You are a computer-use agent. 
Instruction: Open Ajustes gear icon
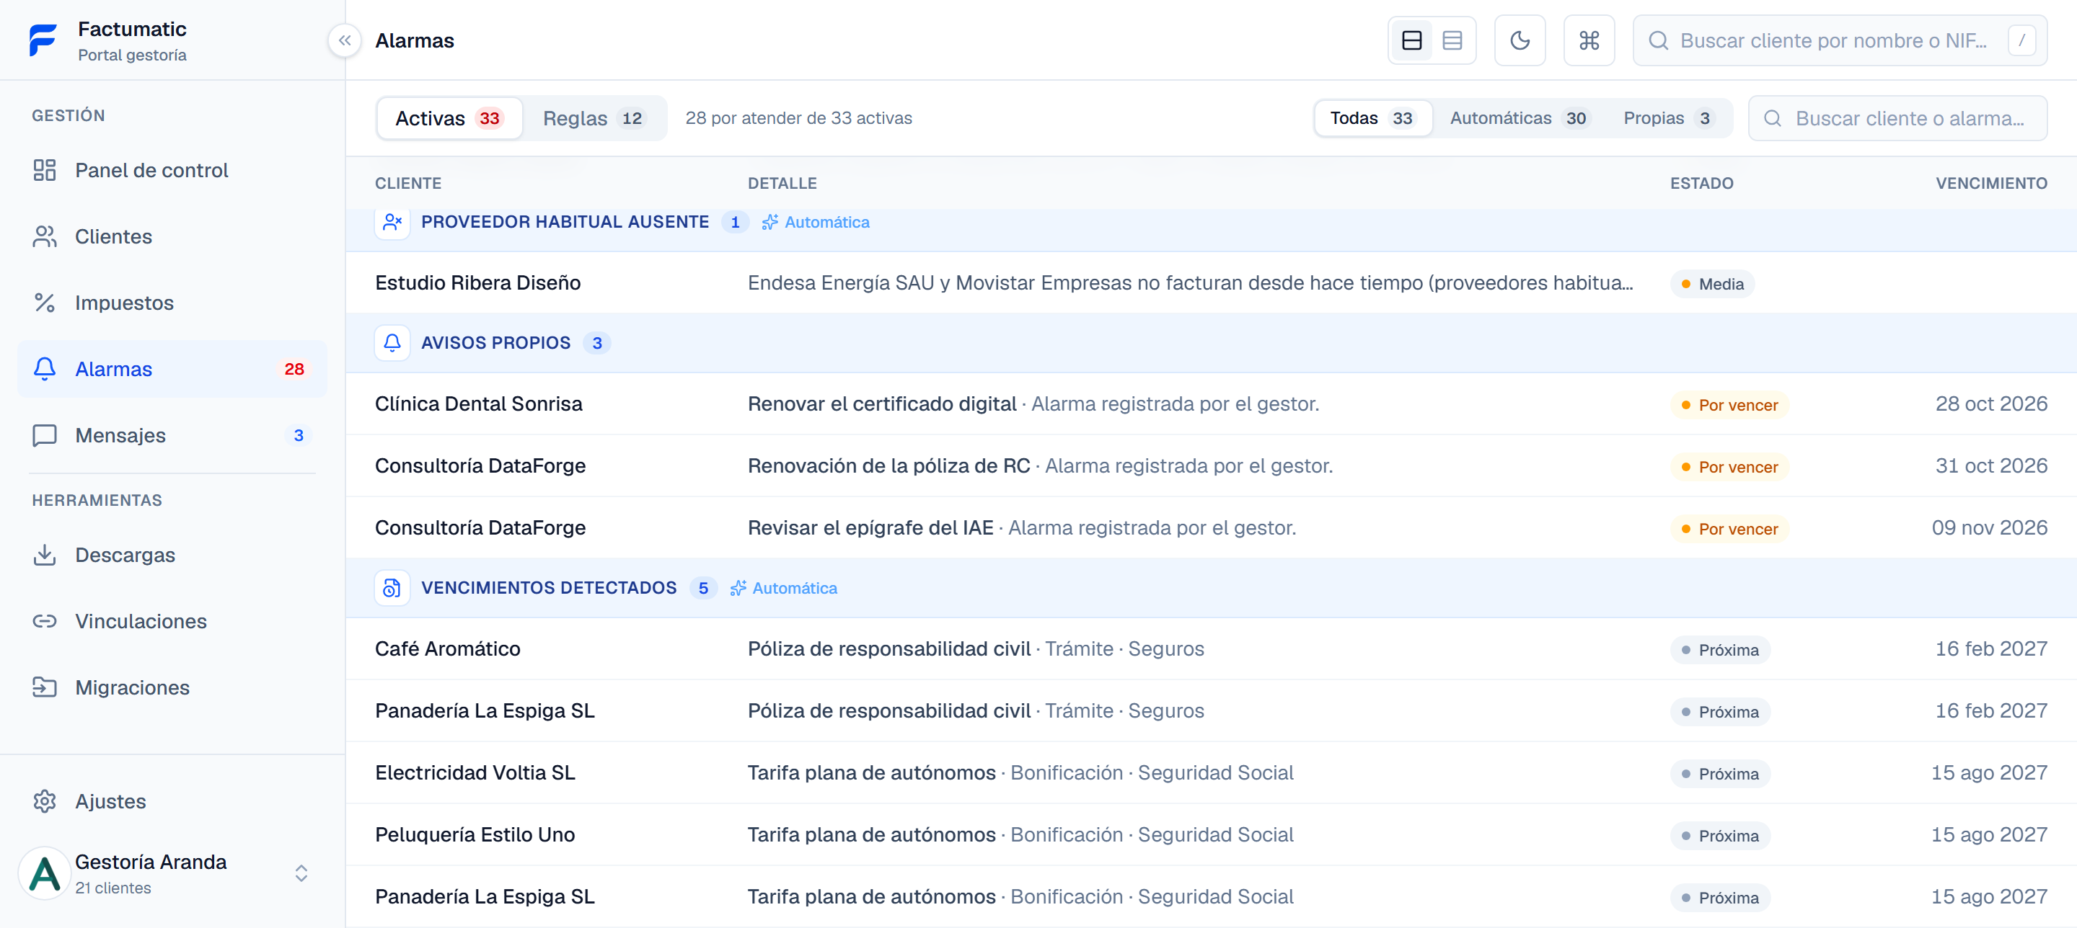pyautogui.click(x=44, y=801)
